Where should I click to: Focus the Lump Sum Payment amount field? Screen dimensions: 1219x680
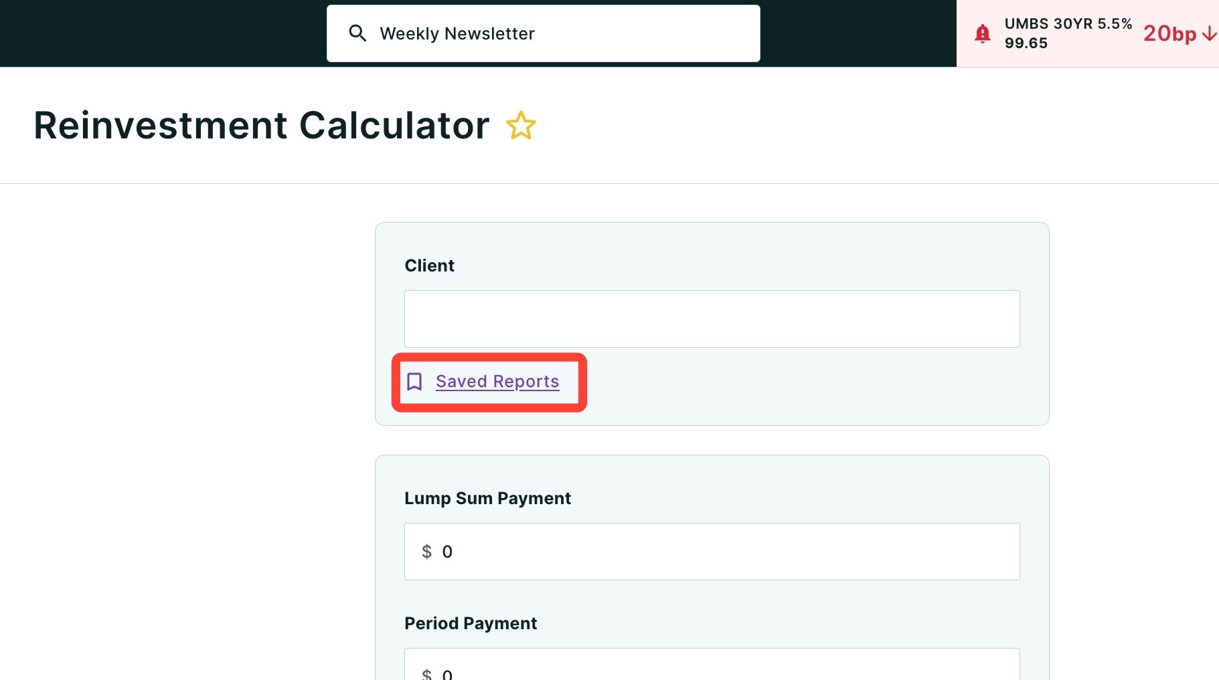pyautogui.click(x=712, y=552)
